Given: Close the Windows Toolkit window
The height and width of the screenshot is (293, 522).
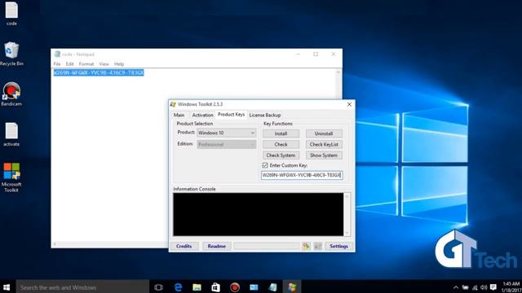Looking at the screenshot, I should 349,104.
